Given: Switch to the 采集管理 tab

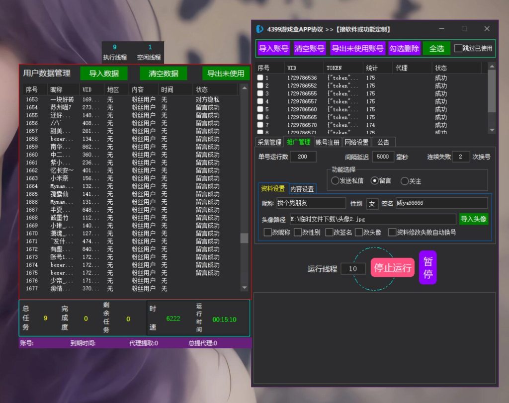Looking at the screenshot, I should pos(269,142).
